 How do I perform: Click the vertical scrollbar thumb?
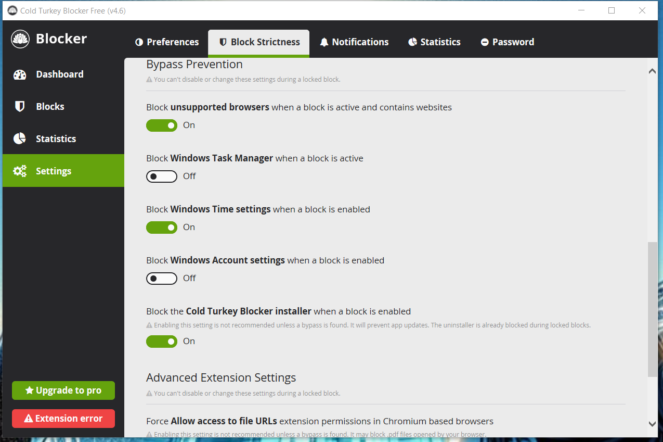[x=653, y=309]
